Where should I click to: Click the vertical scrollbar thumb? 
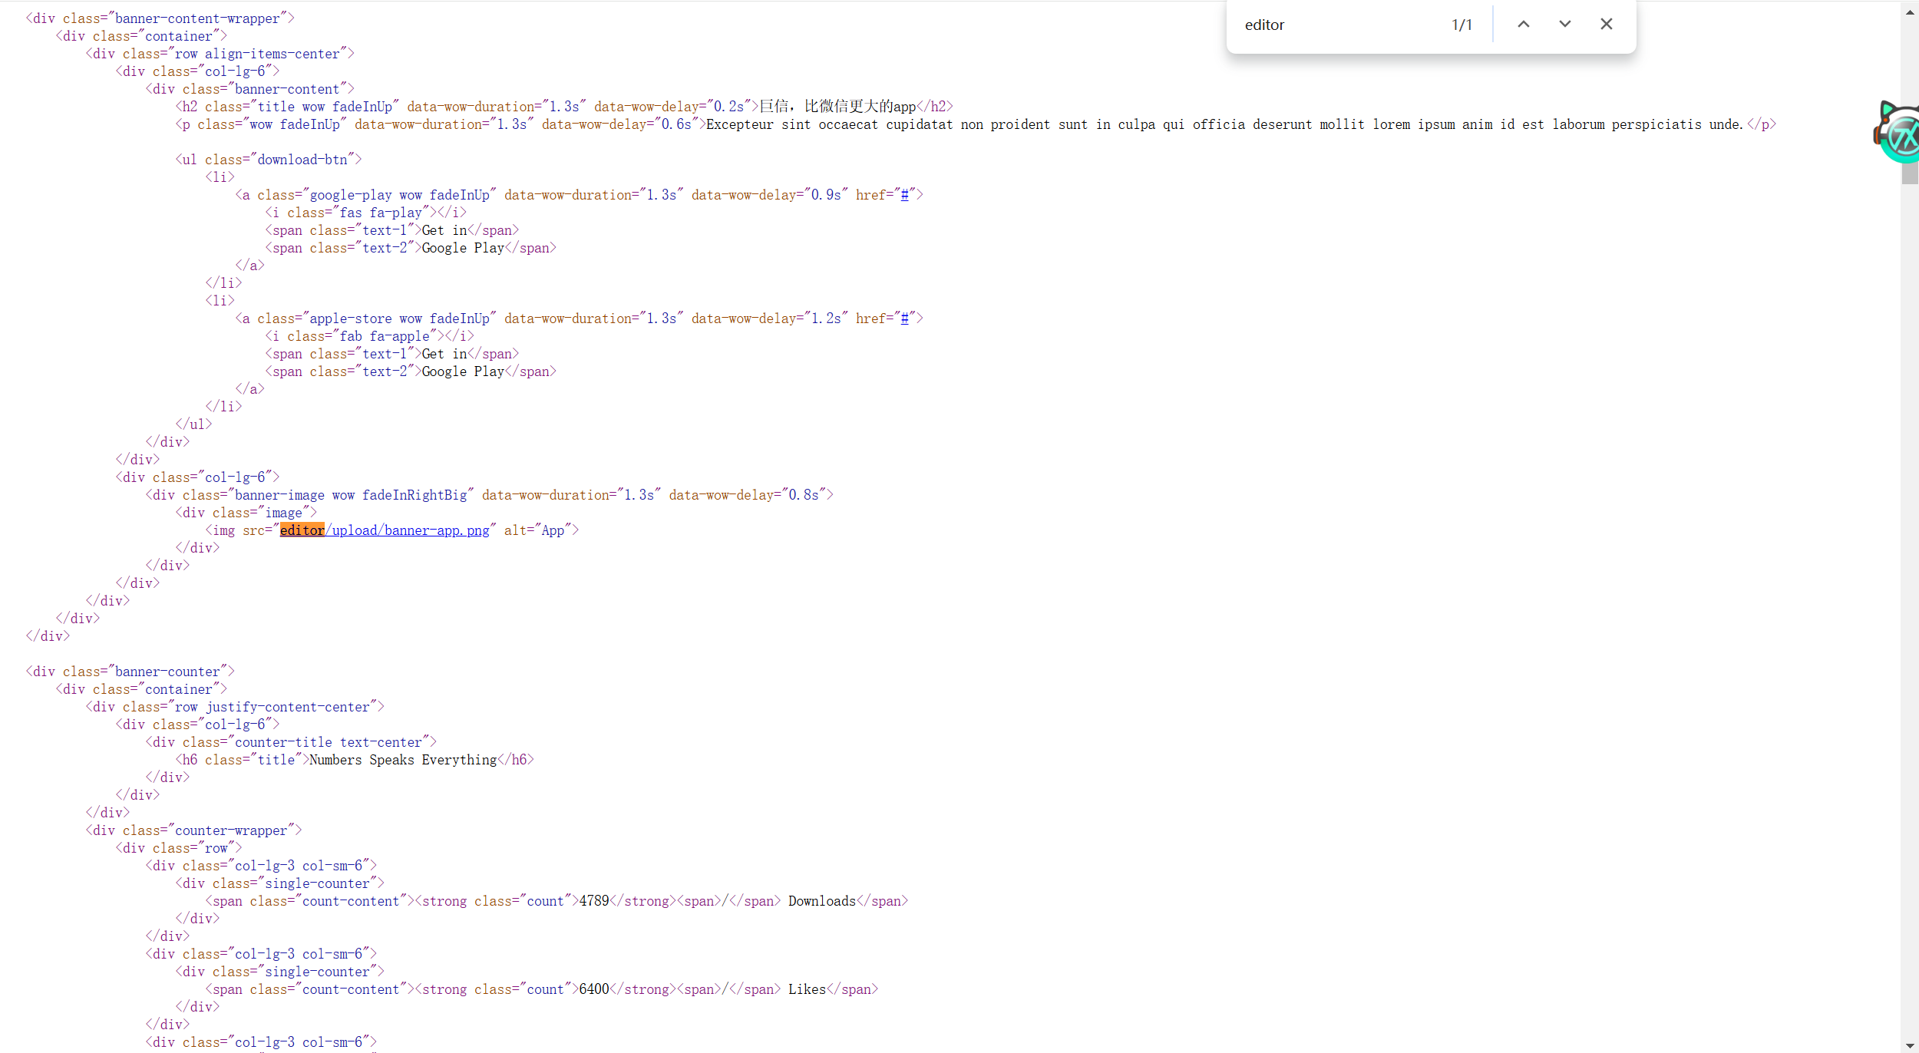(1910, 173)
